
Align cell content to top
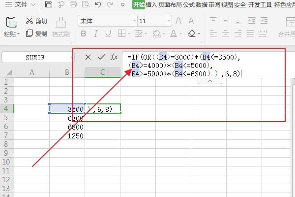[x=213, y=20]
